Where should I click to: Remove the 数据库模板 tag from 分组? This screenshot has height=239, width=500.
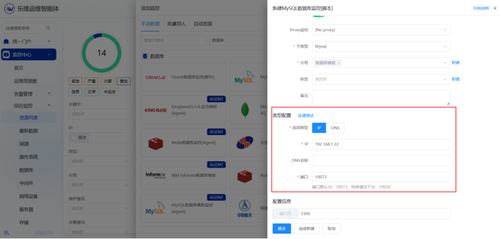point(339,63)
